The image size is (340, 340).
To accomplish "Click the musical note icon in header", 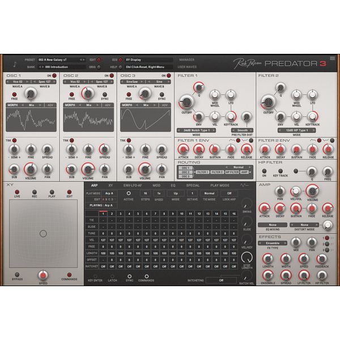I will pos(15,64).
